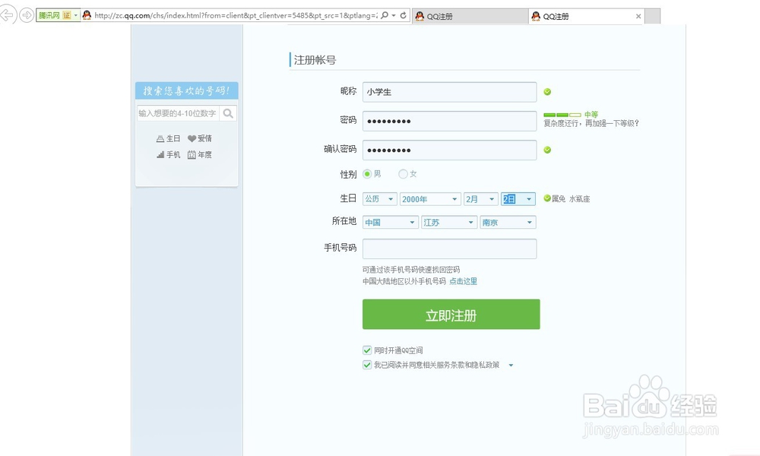
Task: Open the 2日 birth day dropdown
Action: [x=518, y=199]
